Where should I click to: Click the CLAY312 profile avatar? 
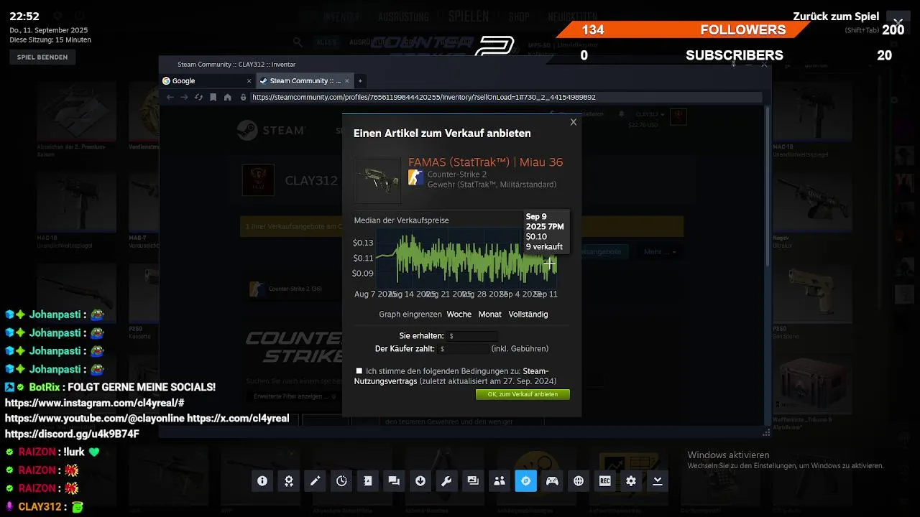coord(258,180)
